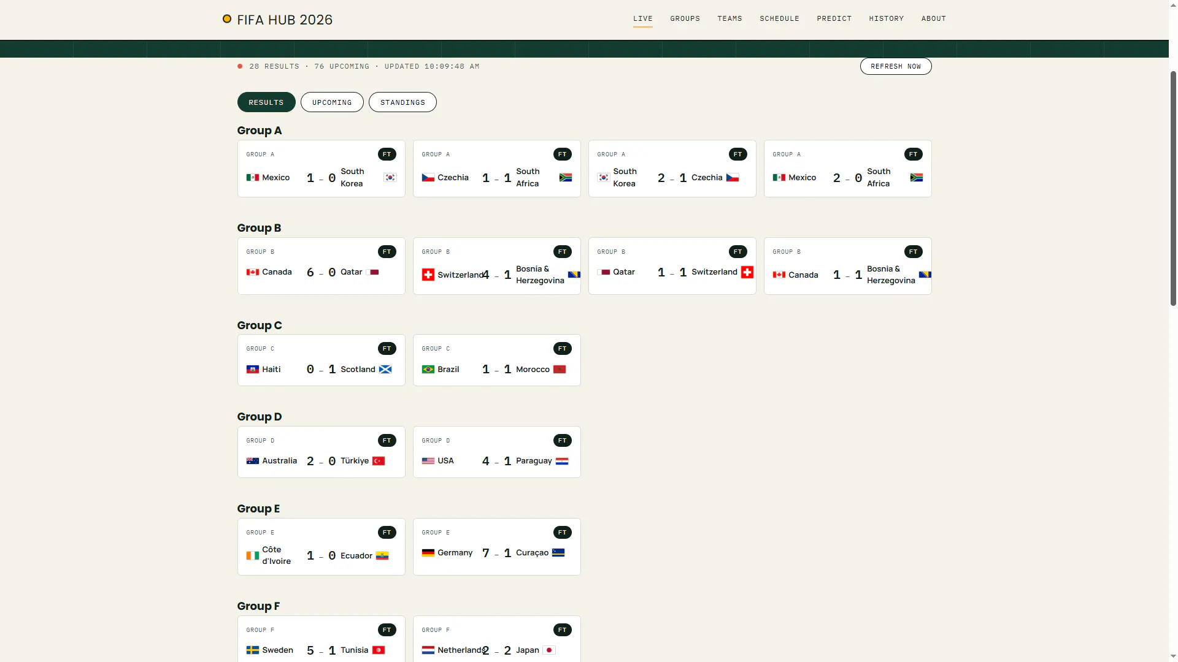Click Qatar flag in Canada 6-0 Qatar card
The image size is (1178, 662).
(x=372, y=272)
